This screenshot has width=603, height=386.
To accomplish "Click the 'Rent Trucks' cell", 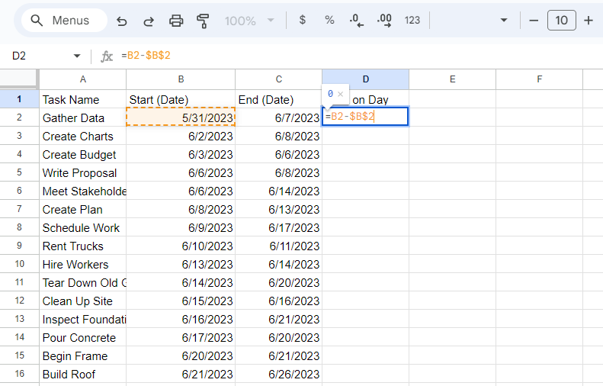I will click(x=82, y=246).
